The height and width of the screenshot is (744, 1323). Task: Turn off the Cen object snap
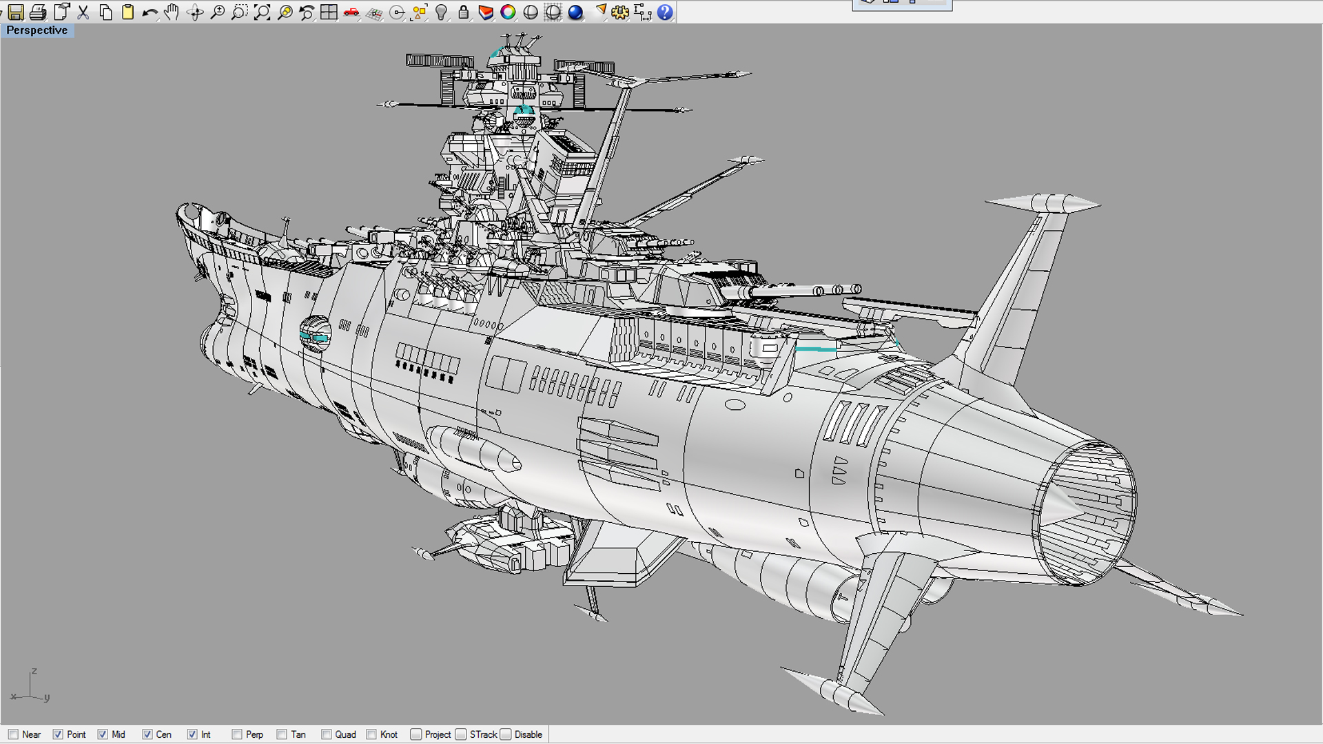[147, 734]
